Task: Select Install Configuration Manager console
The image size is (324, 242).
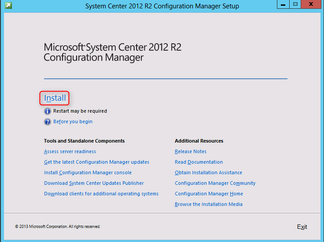Action: pos(88,172)
